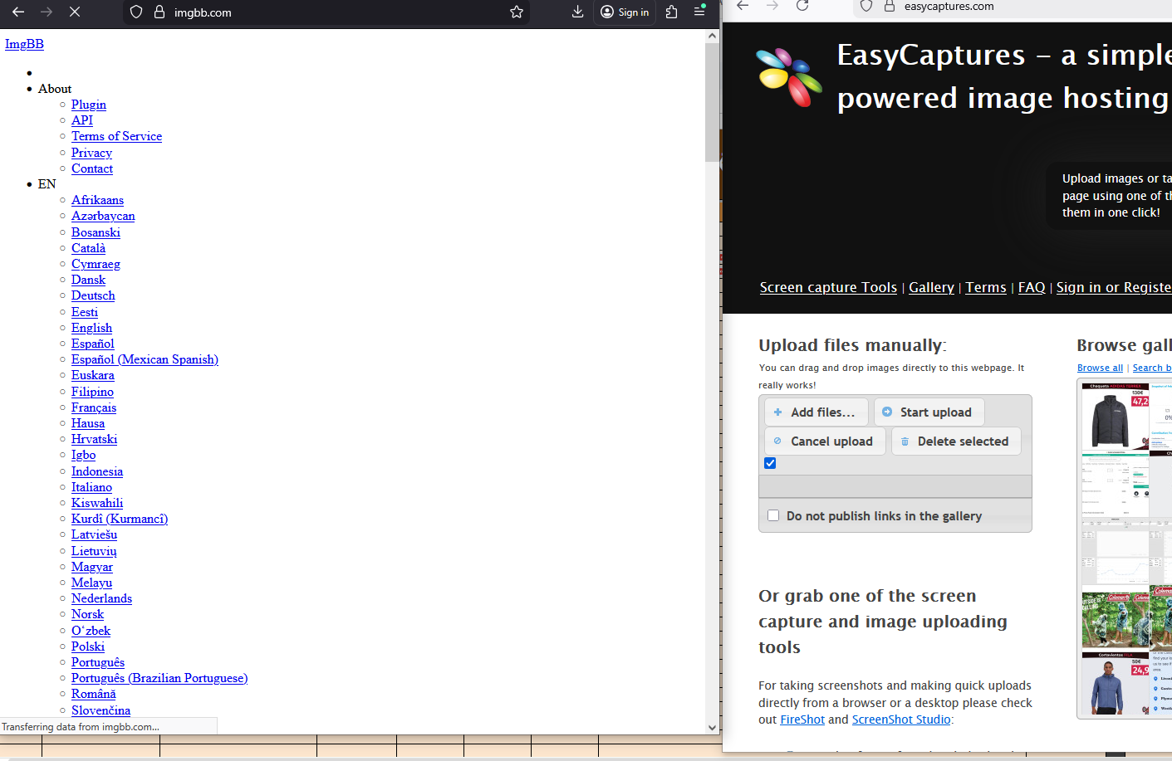The image size is (1172, 761).
Task: Select the English language link
Action: (91, 328)
